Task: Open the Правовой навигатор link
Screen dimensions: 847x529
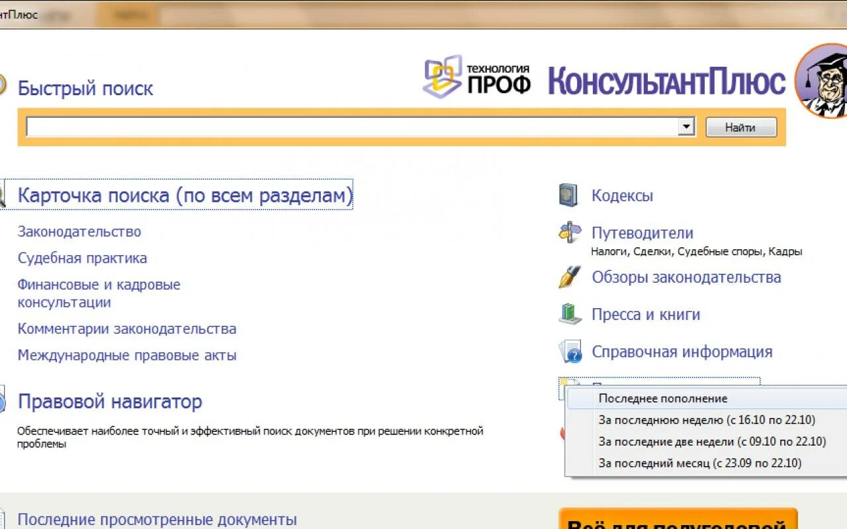Action: 110,401
